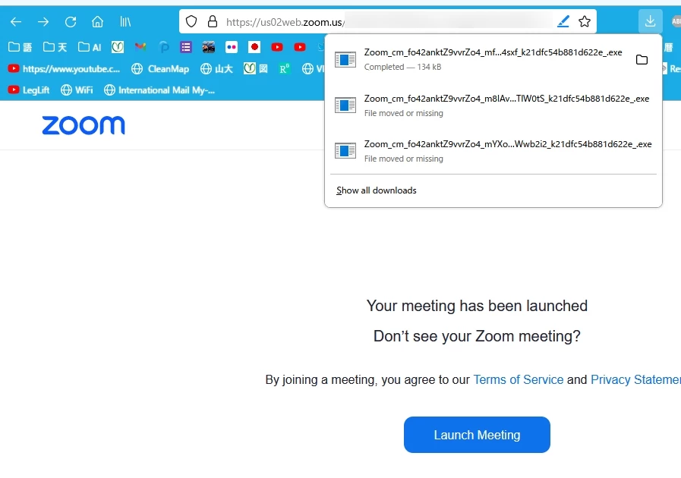Screen dimensions: 681x478
Task: Select the Zoom_cm m8IAv...TIW0tS download entry
Action: 493,105
